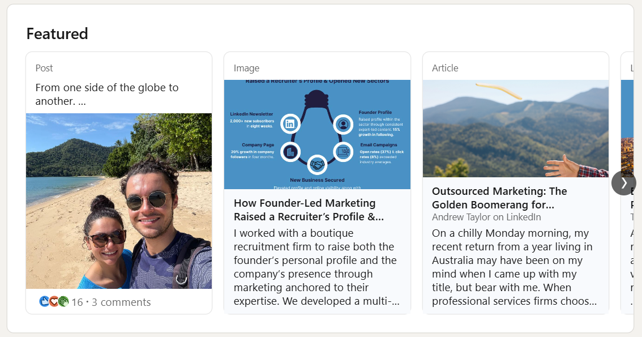Image resolution: width=642 pixels, height=337 pixels.
Task: View the 16 reactions count
Action: (77, 302)
